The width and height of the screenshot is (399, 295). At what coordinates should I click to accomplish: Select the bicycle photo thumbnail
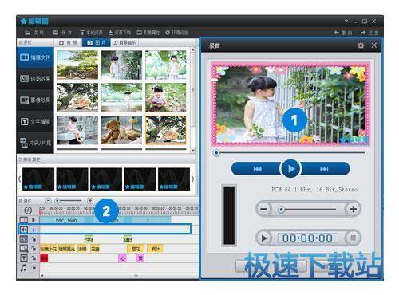coord(77,65)
